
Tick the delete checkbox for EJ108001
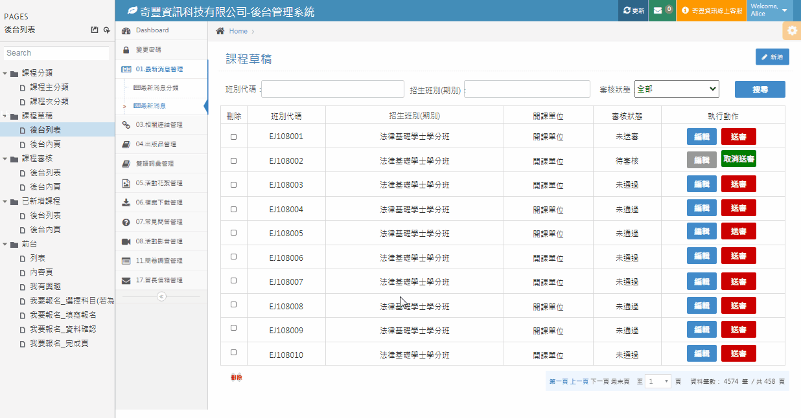pyautogui.click(x=234, y=137)
